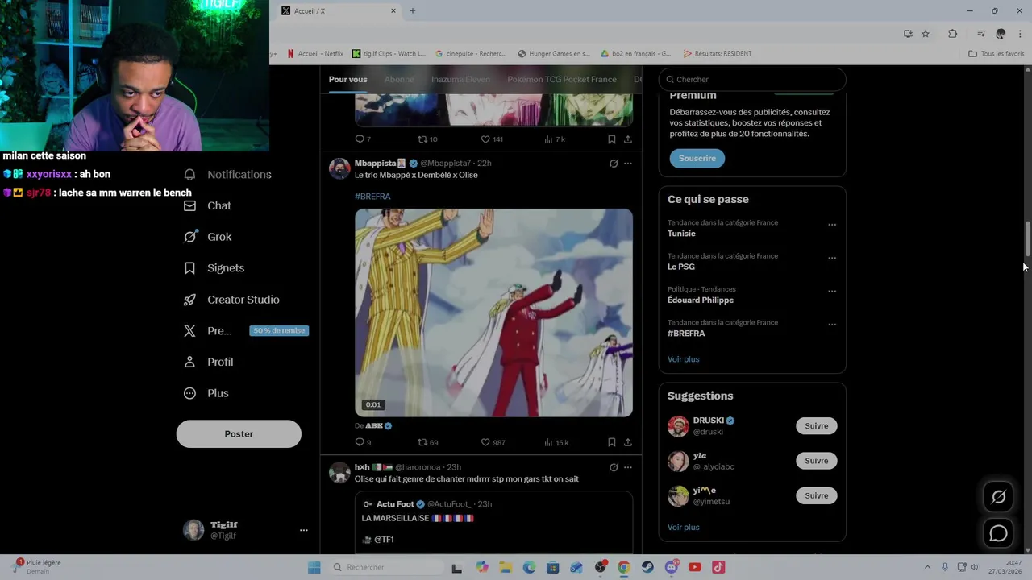This screenshot has height=580, width=1032.
Task: Follow @_alyciabc with Suivre button
Action: point(816,461)
